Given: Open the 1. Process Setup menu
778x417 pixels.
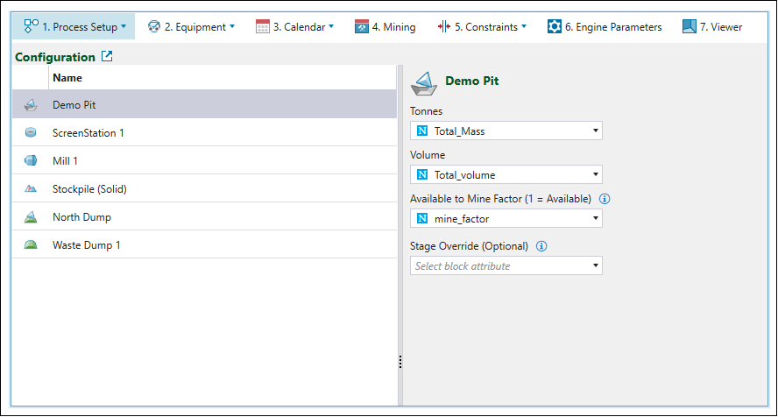Looking at the screenshot, I should coord(75,26).
